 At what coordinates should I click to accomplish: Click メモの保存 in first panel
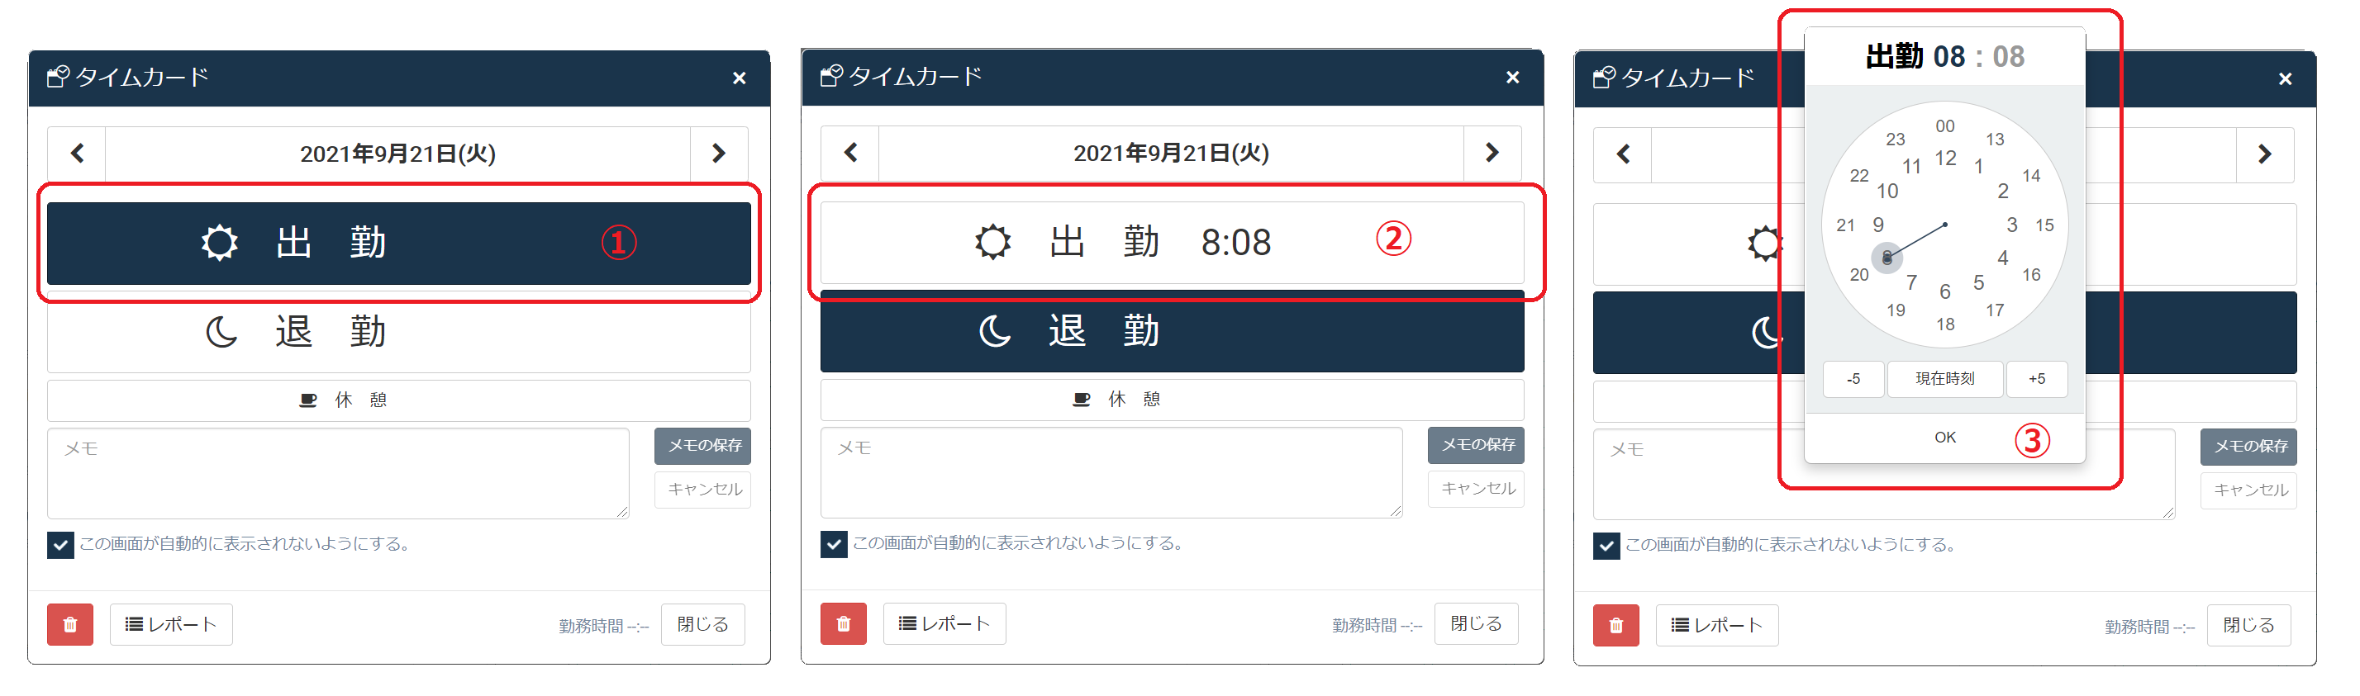pyautogui.click(x=702, y=446)
